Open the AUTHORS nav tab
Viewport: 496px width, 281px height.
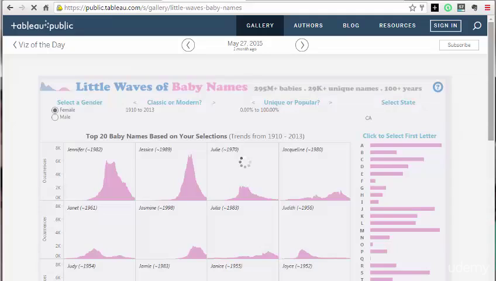click(308, 26)
